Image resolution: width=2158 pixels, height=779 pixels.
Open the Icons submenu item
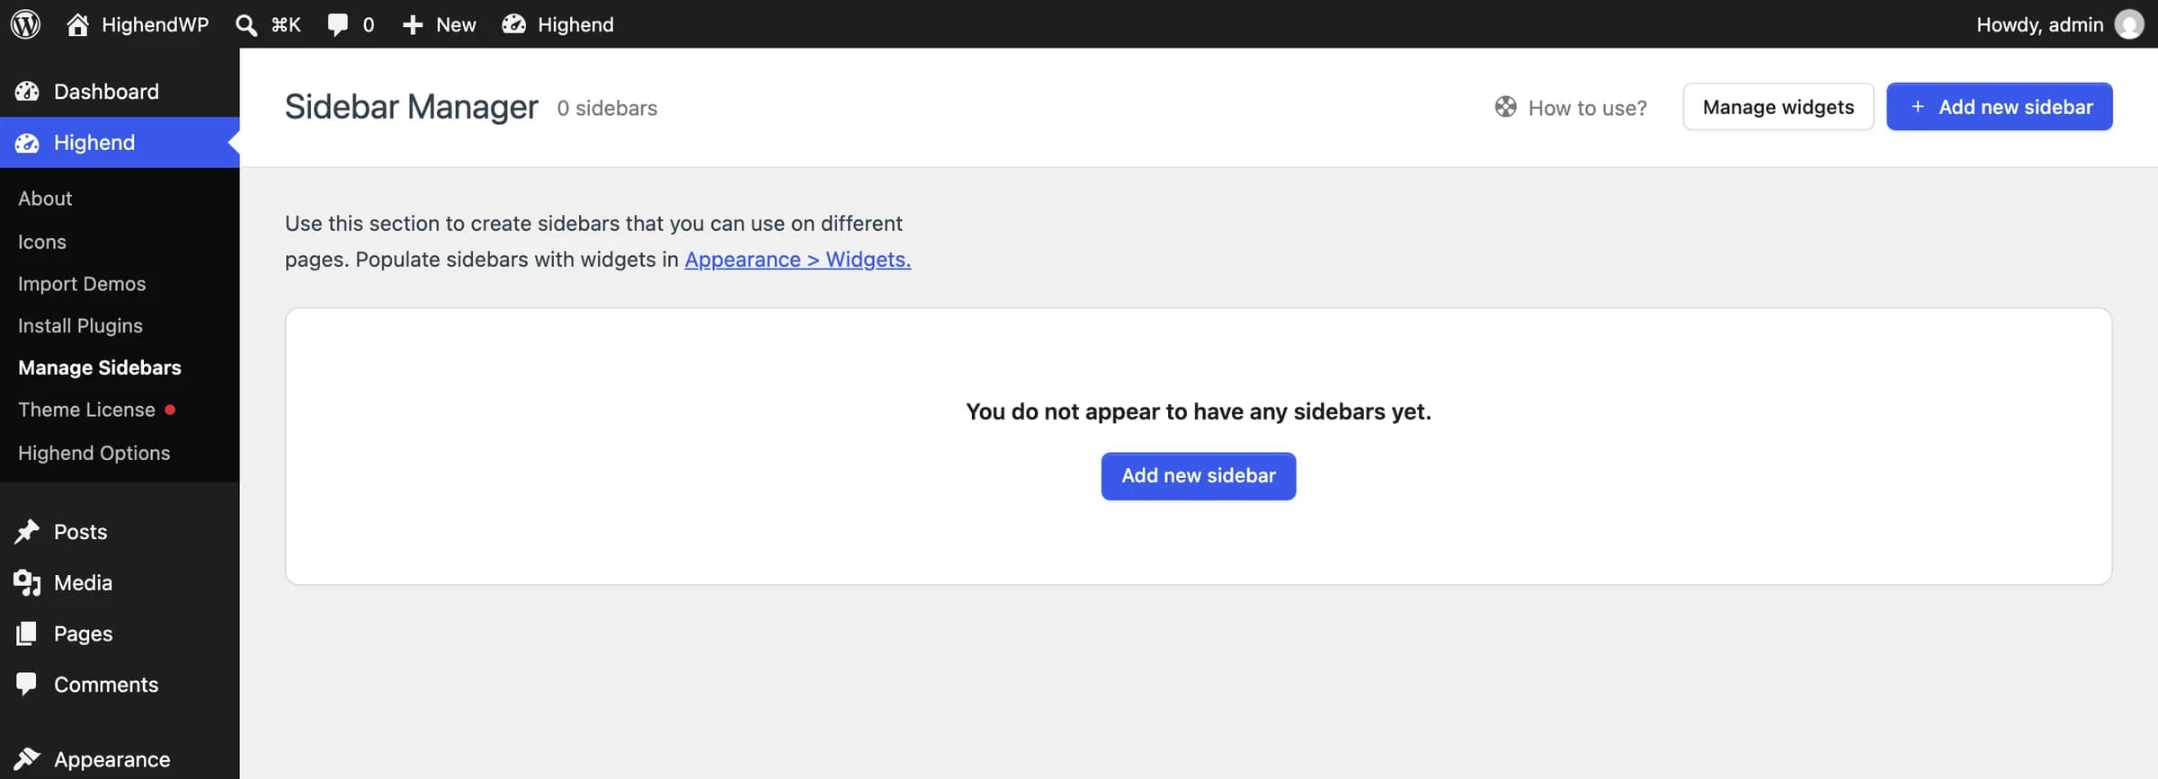click(x=42, y=242)
